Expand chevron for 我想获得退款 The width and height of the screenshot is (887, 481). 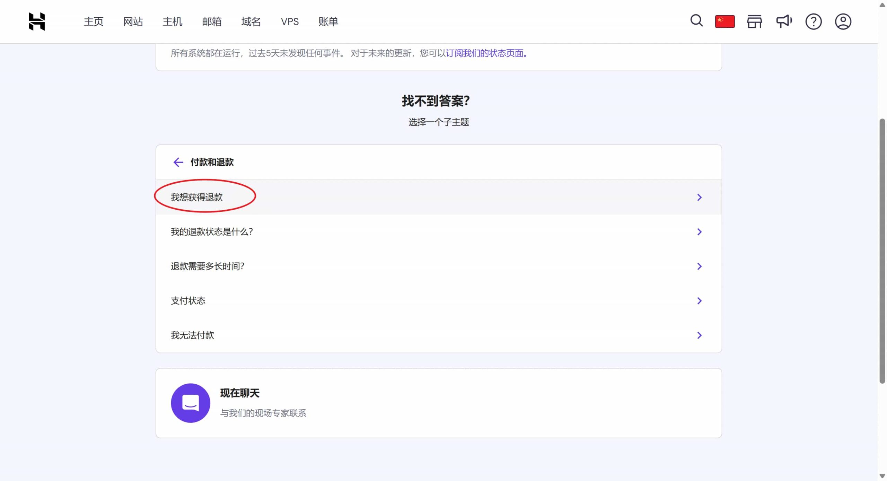tap(699, 197)
